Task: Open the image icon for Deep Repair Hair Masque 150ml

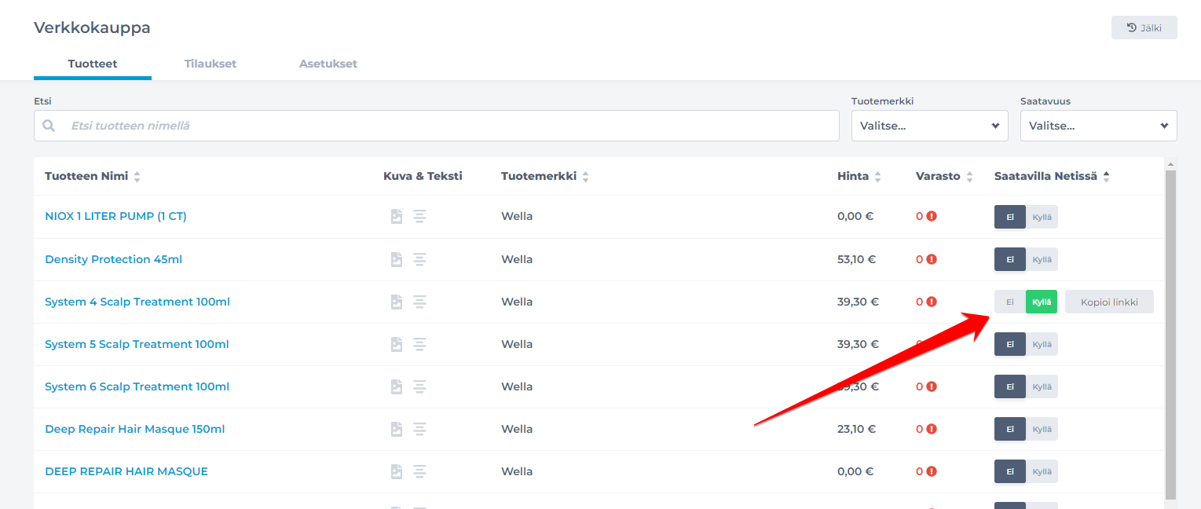Action: pyautogui.click(x=397, y=429)
